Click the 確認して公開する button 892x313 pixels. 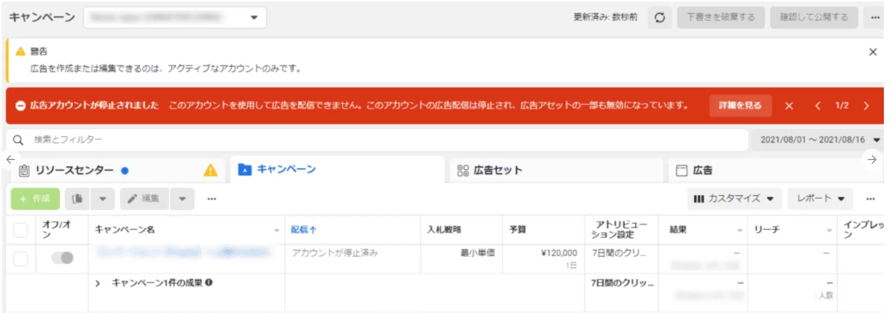(x=814, y=17)
